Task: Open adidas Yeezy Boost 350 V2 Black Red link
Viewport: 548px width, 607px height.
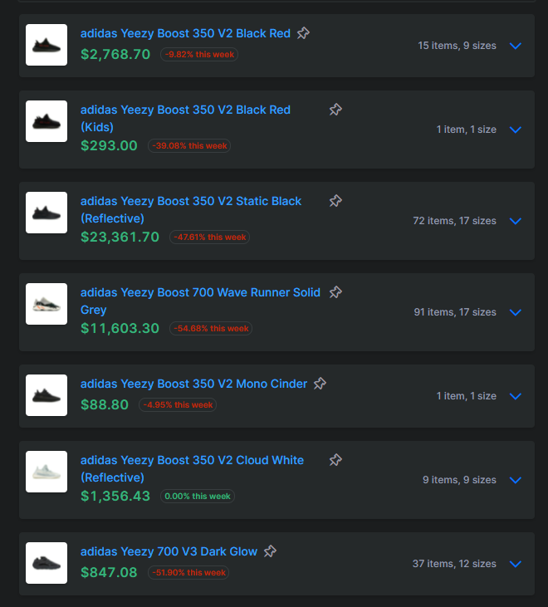Action: pos(185,33)
